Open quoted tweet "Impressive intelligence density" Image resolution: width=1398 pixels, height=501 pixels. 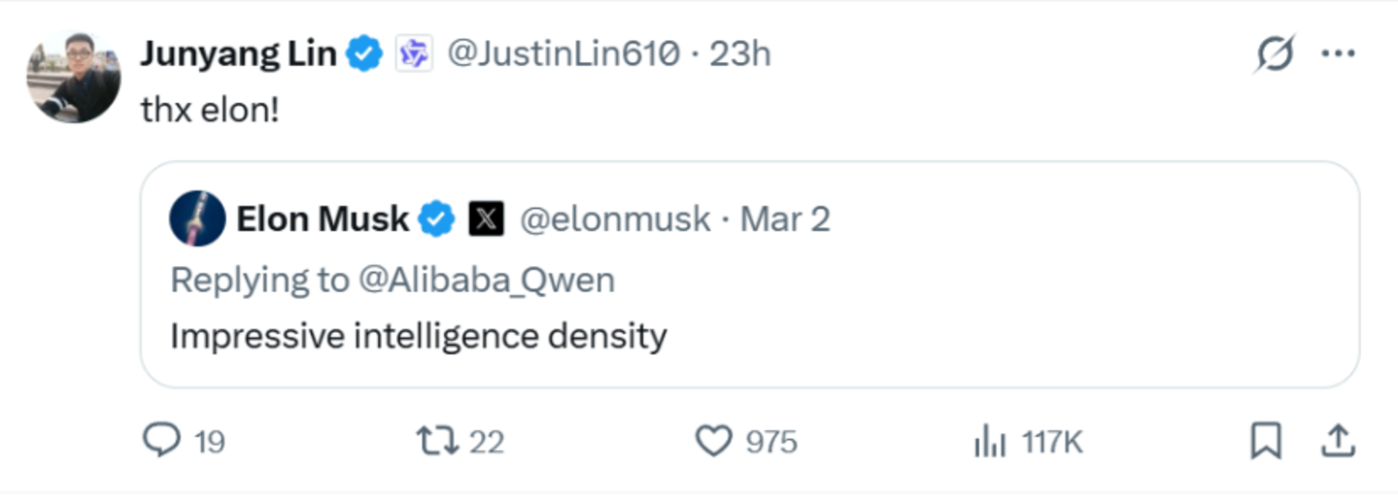tap(419, 336)
